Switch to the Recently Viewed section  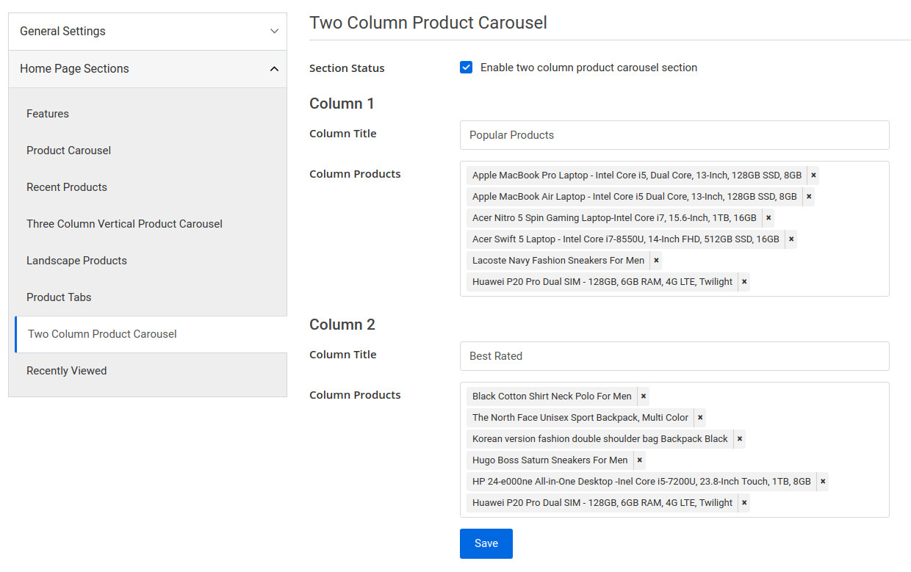click(x=66, y=371)
